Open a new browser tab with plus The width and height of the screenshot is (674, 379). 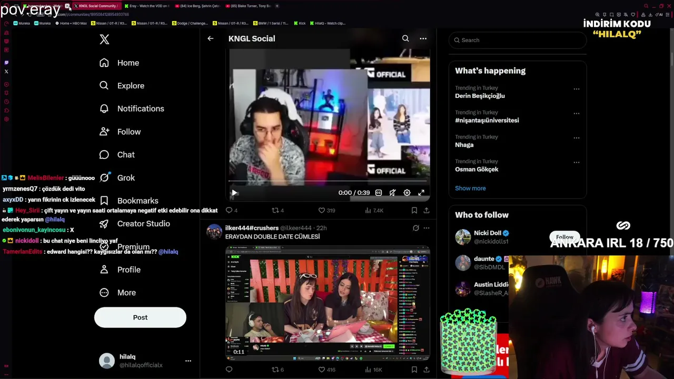277,6
